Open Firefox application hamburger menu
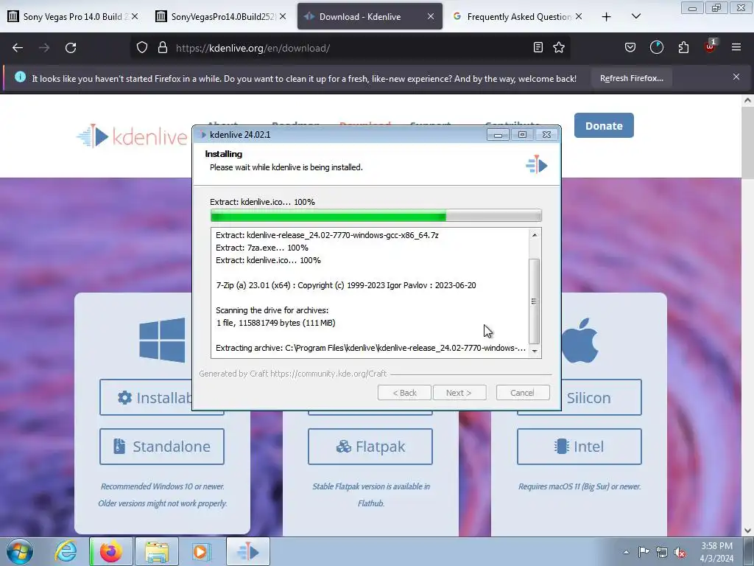754x566 pixels. click(x=736, y=47)
